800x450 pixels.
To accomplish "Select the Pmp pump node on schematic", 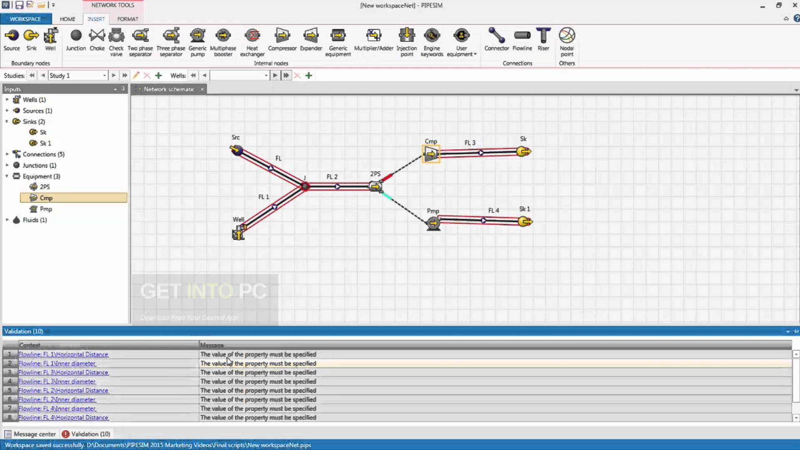I will click(x=433, y=223).
